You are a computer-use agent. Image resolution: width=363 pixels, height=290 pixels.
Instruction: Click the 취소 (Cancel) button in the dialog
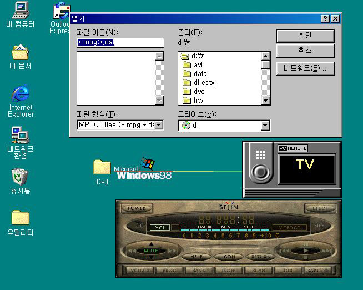(305, 51)
